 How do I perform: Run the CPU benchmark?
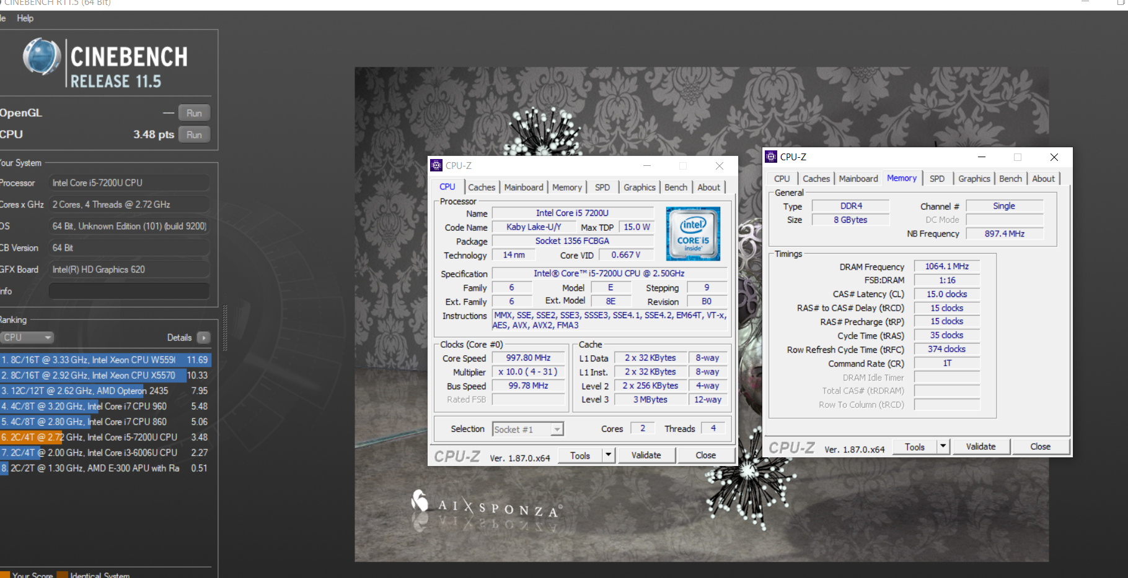(x=194, y=135)
